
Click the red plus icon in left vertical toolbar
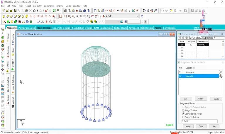click(x=2, y=69)
